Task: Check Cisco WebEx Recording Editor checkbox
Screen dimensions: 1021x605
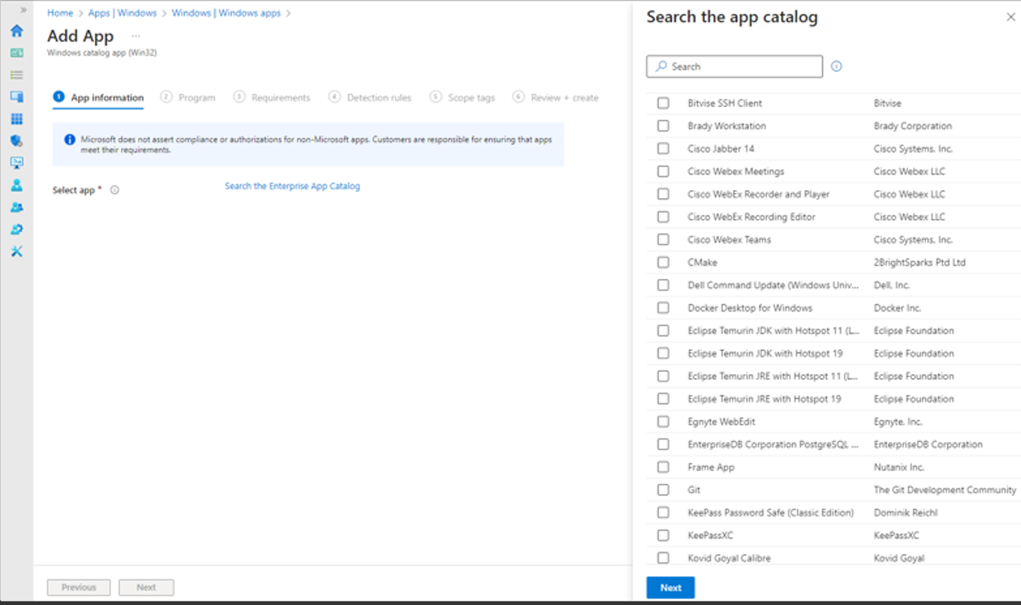Action: point(663,217)
